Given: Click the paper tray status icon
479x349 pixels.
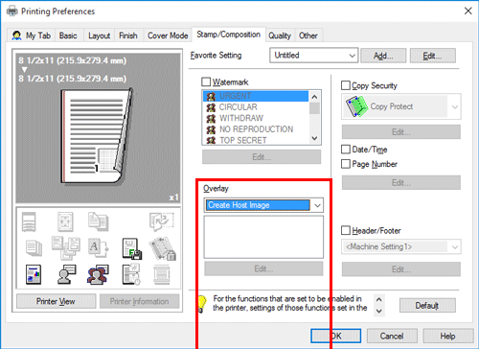Looking at the screenshot, I should [29, 221].
